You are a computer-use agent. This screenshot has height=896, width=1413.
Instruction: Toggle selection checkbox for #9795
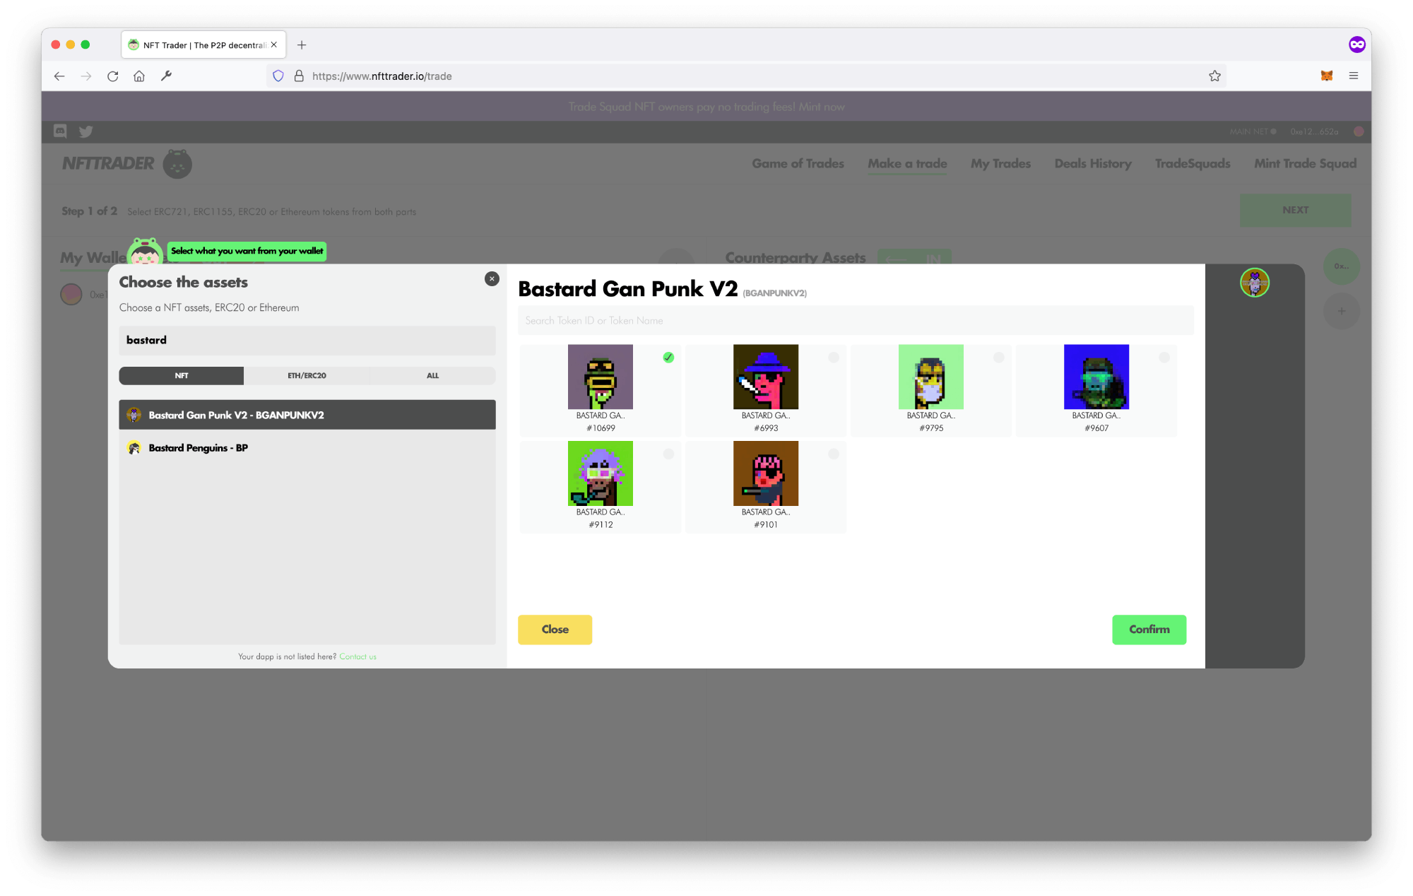click(998, 356)
